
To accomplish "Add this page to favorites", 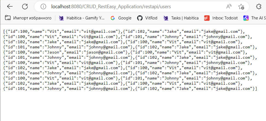I will click(241, 7).
